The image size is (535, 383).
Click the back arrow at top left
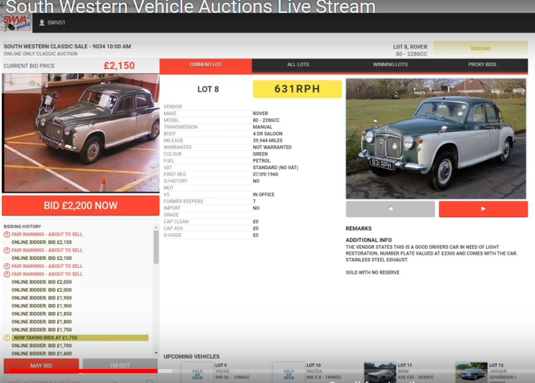pyautogui.click(x=3, y=5)
